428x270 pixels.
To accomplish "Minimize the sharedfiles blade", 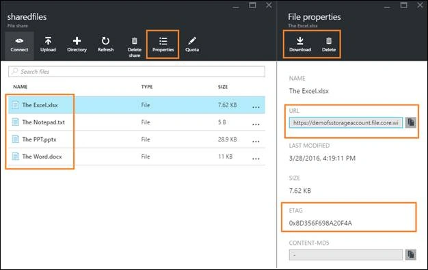I will [x=236, y=6].
